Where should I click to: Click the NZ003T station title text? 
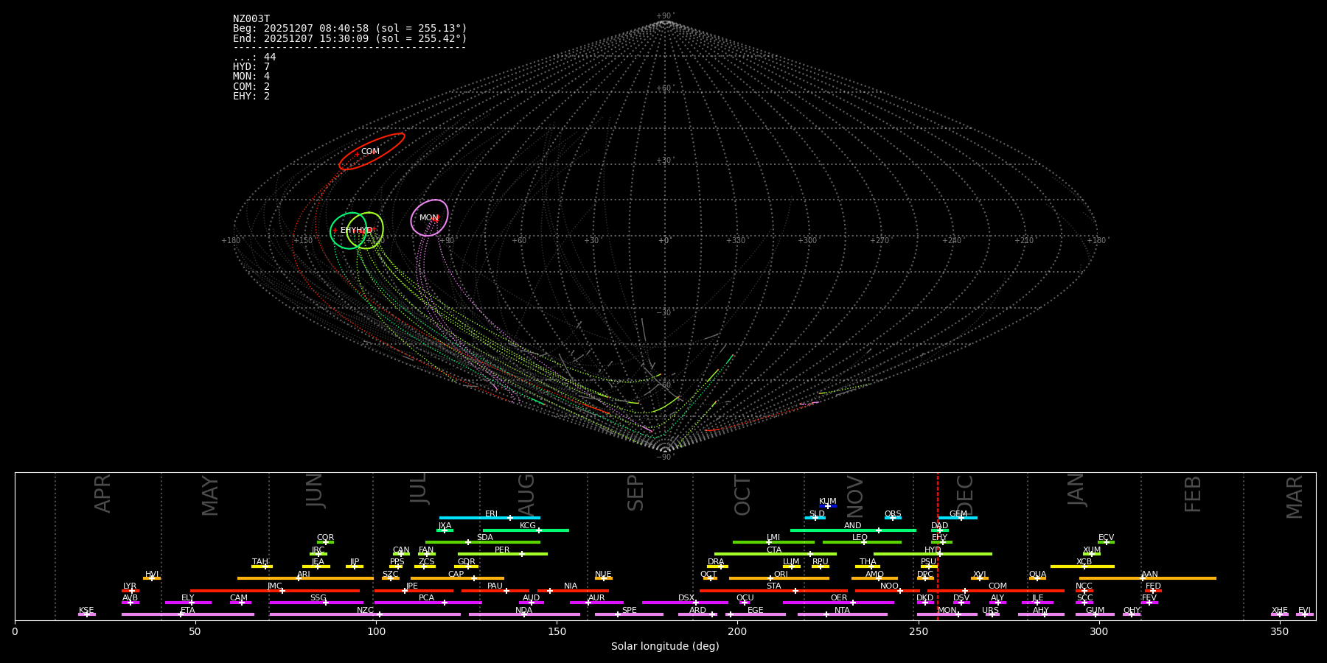[x=251, y=19]
